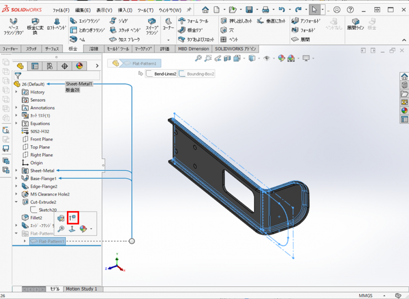Click the ヘム (Hem) tool icon
Viewport: 409px width, 299px height.
[x=74, y=39]
